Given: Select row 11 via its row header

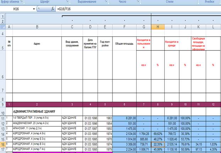Looking at the screenshot, I should tap(3, 118).
